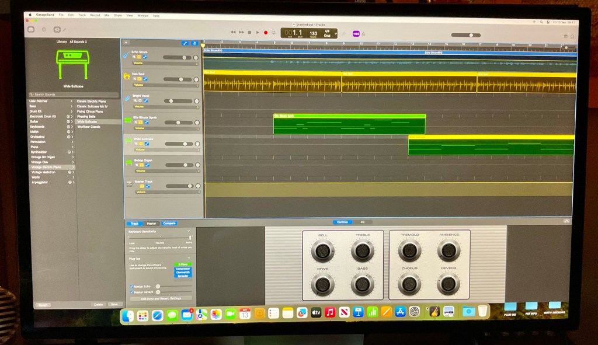598x345 pixels.
Task: Click the Rewind transport button
Action: pos(233,33)
